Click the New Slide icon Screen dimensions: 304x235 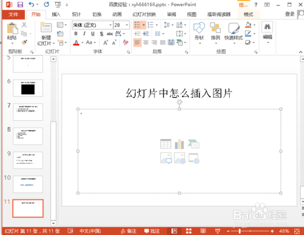[46, 27]
